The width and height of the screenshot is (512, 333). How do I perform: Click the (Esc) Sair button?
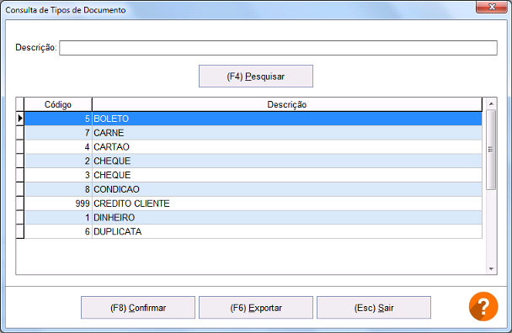374,308
